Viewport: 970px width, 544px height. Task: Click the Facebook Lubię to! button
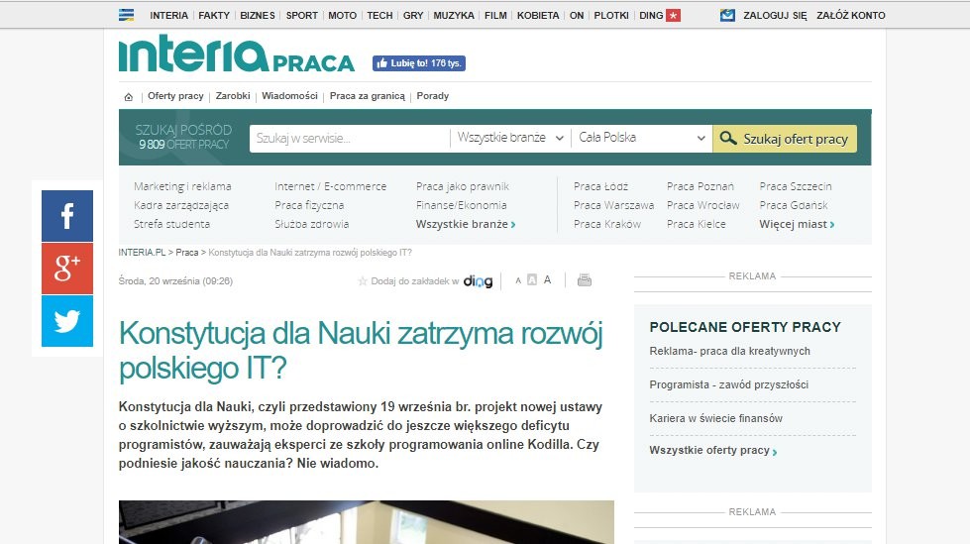[419, 63]
